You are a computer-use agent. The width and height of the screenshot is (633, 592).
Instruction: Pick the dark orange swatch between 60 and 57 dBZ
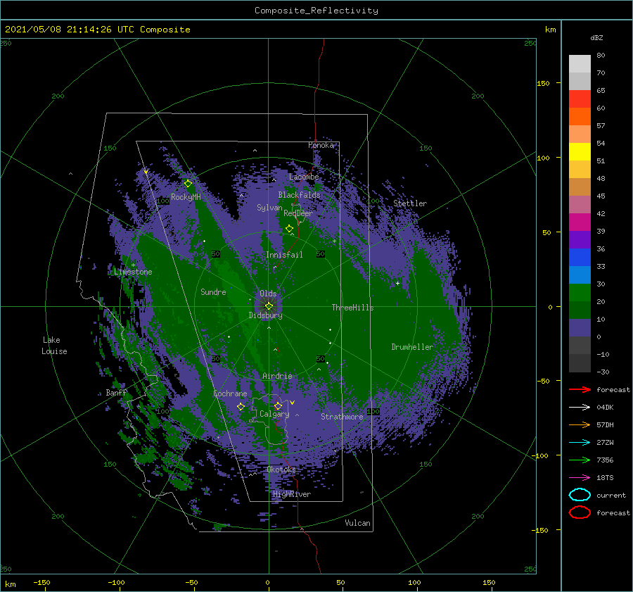tap(580, 117)
